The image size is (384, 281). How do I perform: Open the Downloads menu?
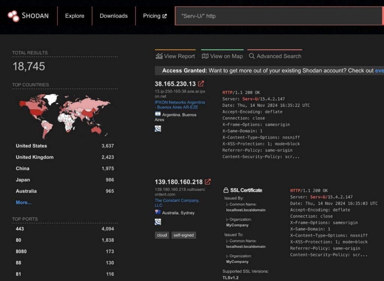[114, 16]
